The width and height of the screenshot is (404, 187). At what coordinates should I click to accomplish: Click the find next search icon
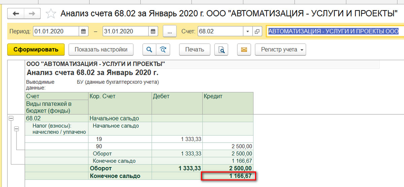(163, 49)
